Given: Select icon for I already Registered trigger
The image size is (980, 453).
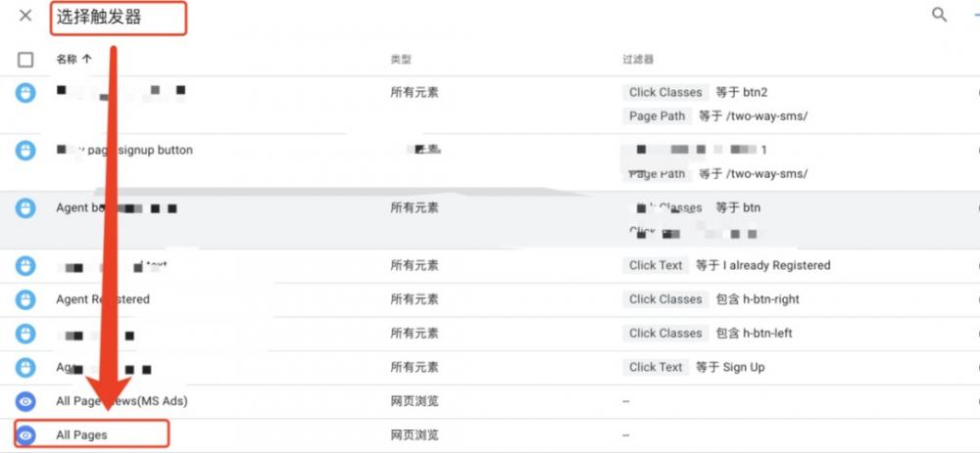Looking at the screenshot, I should point(25,266).
